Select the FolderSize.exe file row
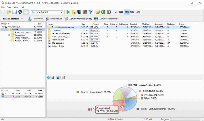204x121 pixels. pos(58,40)
